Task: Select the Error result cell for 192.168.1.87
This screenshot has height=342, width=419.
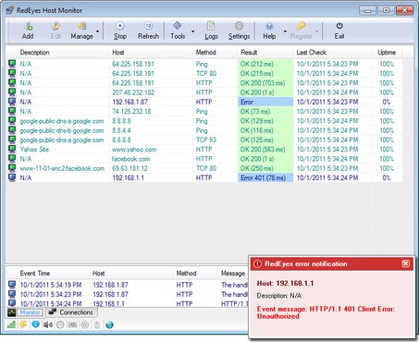Action: (265, 102)
